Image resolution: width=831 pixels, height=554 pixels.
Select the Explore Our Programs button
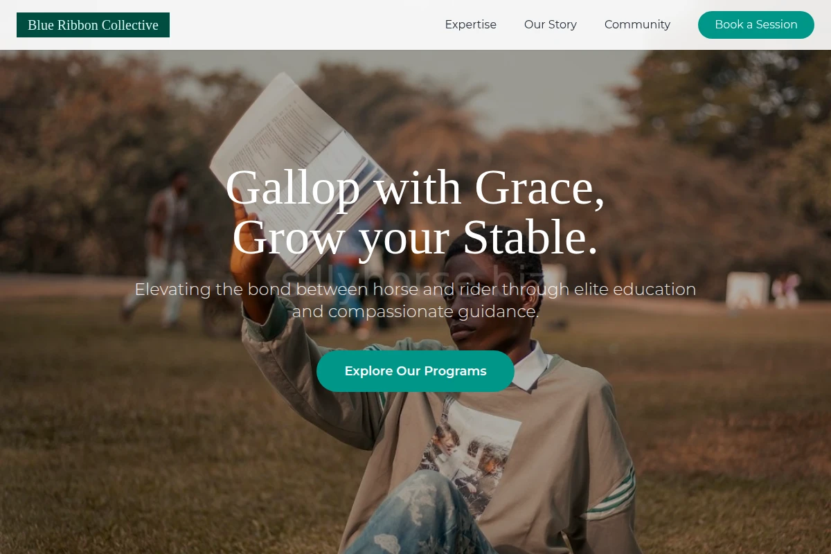415,371
